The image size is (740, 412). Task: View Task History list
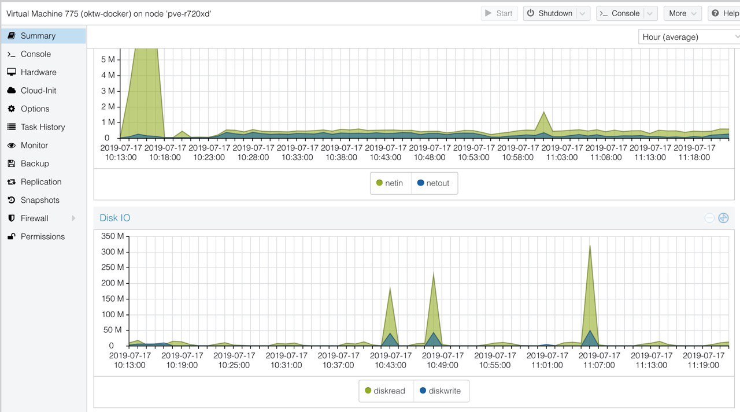point(43,127)
